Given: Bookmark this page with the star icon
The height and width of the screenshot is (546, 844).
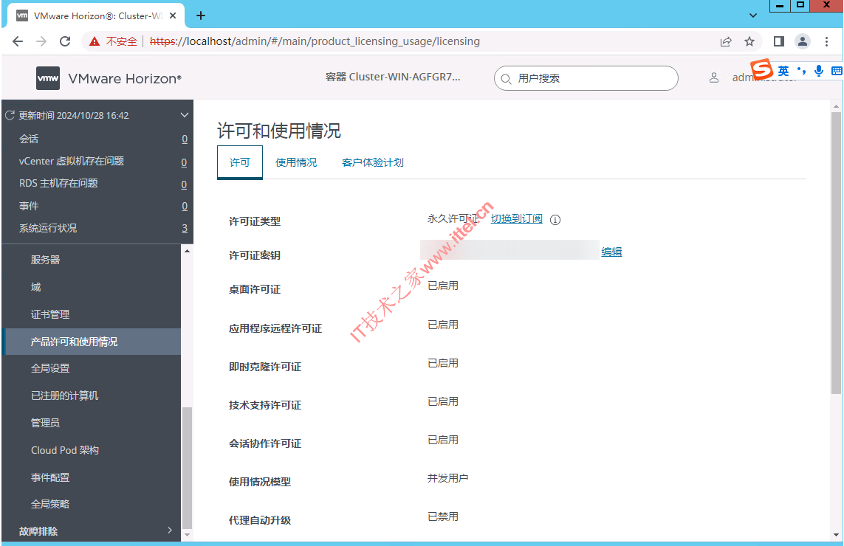Looking at the screenshot, I should [749, 41].
